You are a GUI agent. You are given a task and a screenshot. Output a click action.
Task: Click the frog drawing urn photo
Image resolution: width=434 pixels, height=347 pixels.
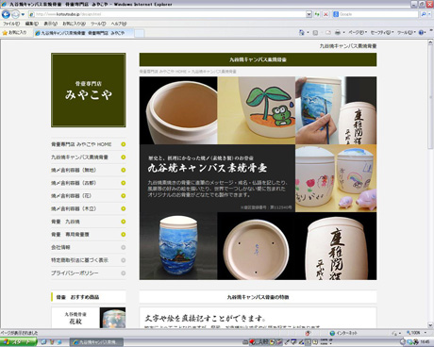257,110
